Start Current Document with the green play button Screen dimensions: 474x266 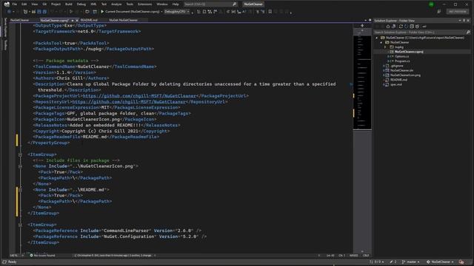click(x=102, y=12)
